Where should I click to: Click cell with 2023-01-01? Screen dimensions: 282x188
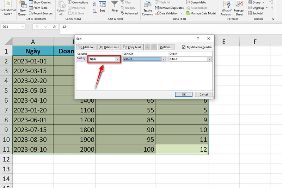click(33, 61)
